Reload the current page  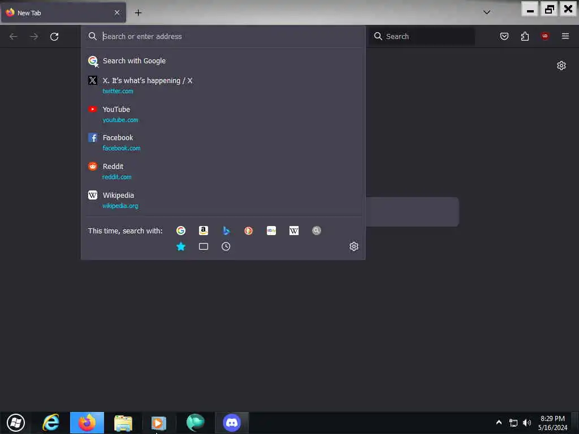tap(54, 36)
